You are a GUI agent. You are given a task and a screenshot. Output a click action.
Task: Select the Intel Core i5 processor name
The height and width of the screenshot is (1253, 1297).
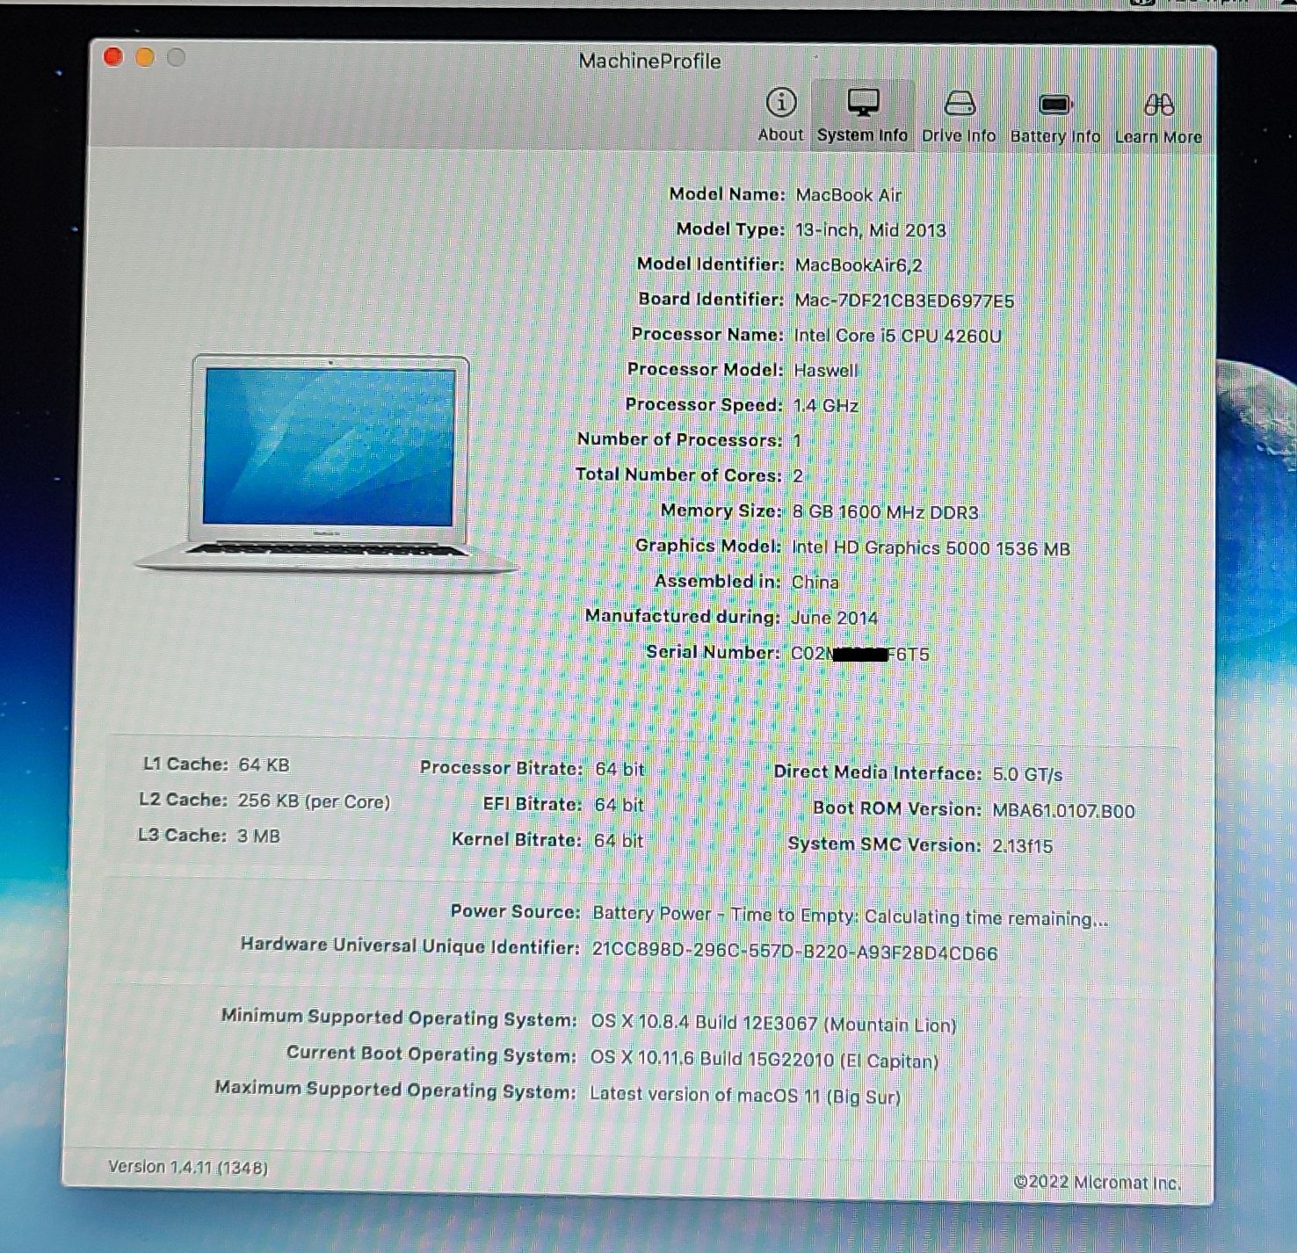897,336
